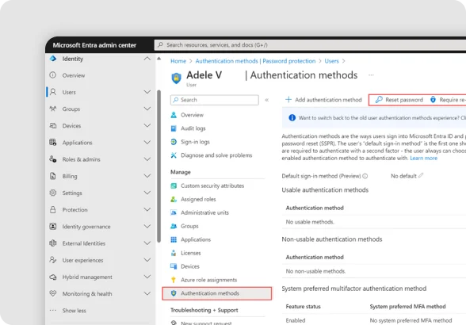Click the ellipsis next to Authentication methods title
Viewport: 466px width, 325px height.
[371, 75]
